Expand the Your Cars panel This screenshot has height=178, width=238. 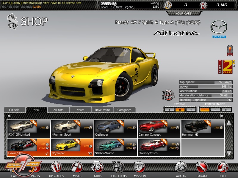click(x=183, y=13)
